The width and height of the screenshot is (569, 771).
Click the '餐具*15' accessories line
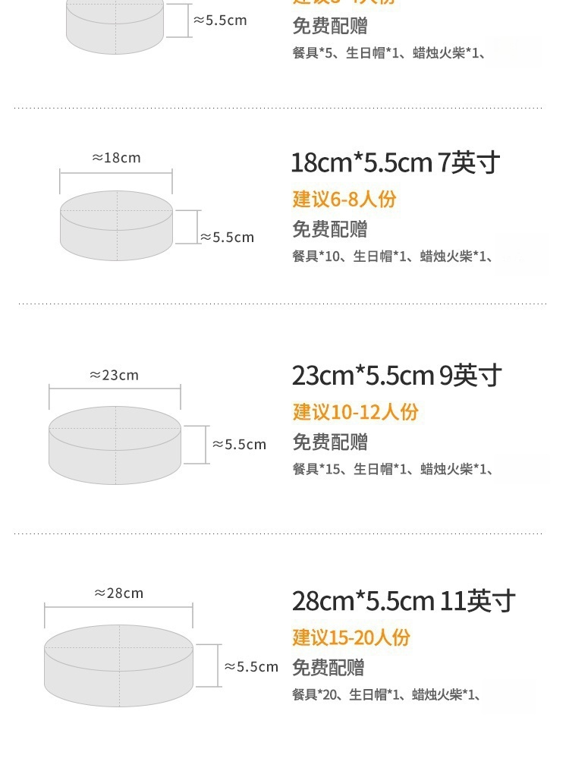pos(392,469)
